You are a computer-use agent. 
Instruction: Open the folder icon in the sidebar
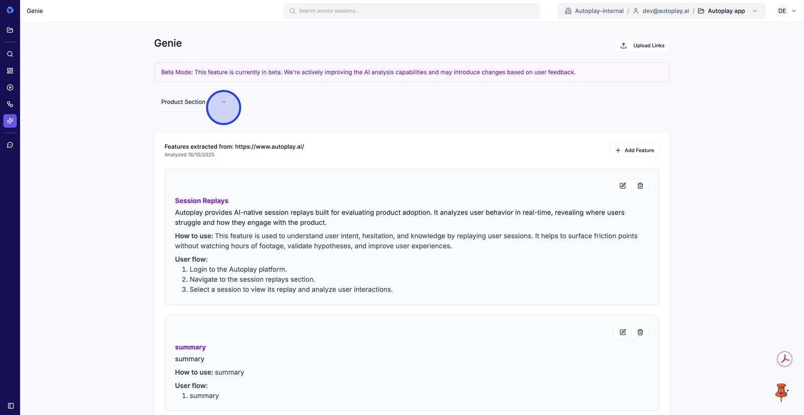[10, 30]
